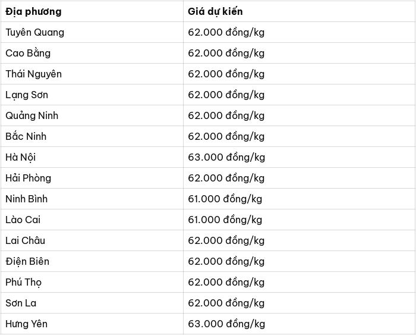416x335 pixels.
Task: Select the Quảng Ninh cell
Action: tap(32, 115)
